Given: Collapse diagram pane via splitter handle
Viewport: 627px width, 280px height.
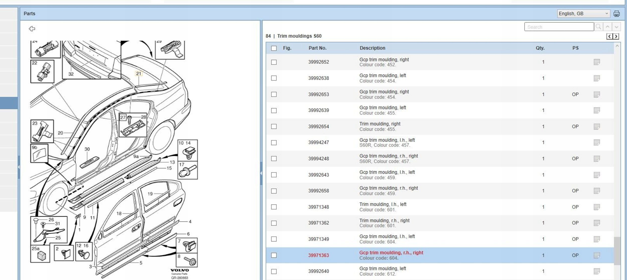Looking at the screenshot, I should pyautogui.click(x=261, y=173).
